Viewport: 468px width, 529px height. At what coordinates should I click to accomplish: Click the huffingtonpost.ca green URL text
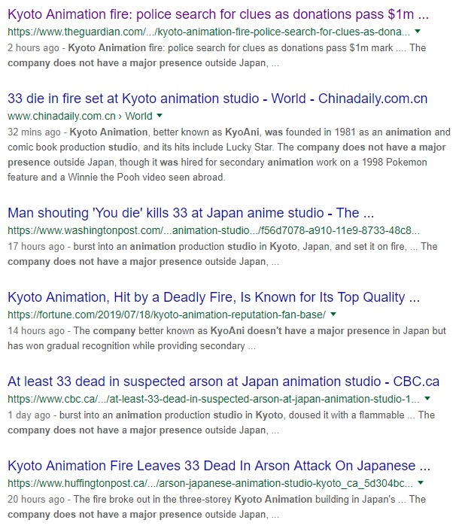point(210,483)
